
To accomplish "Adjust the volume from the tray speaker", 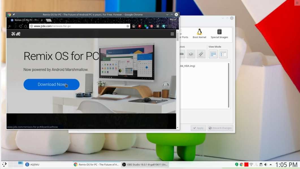I will [x=266, y=164].
